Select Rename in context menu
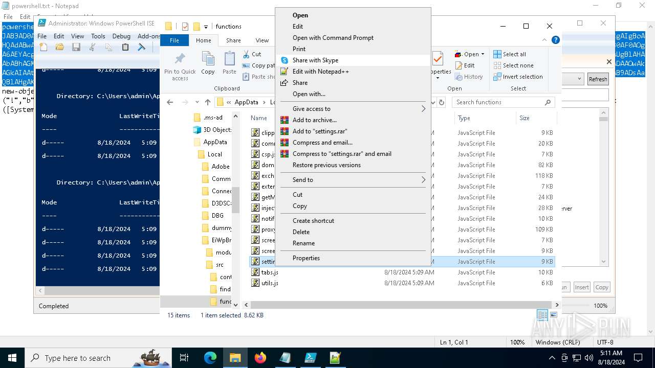 353,243
